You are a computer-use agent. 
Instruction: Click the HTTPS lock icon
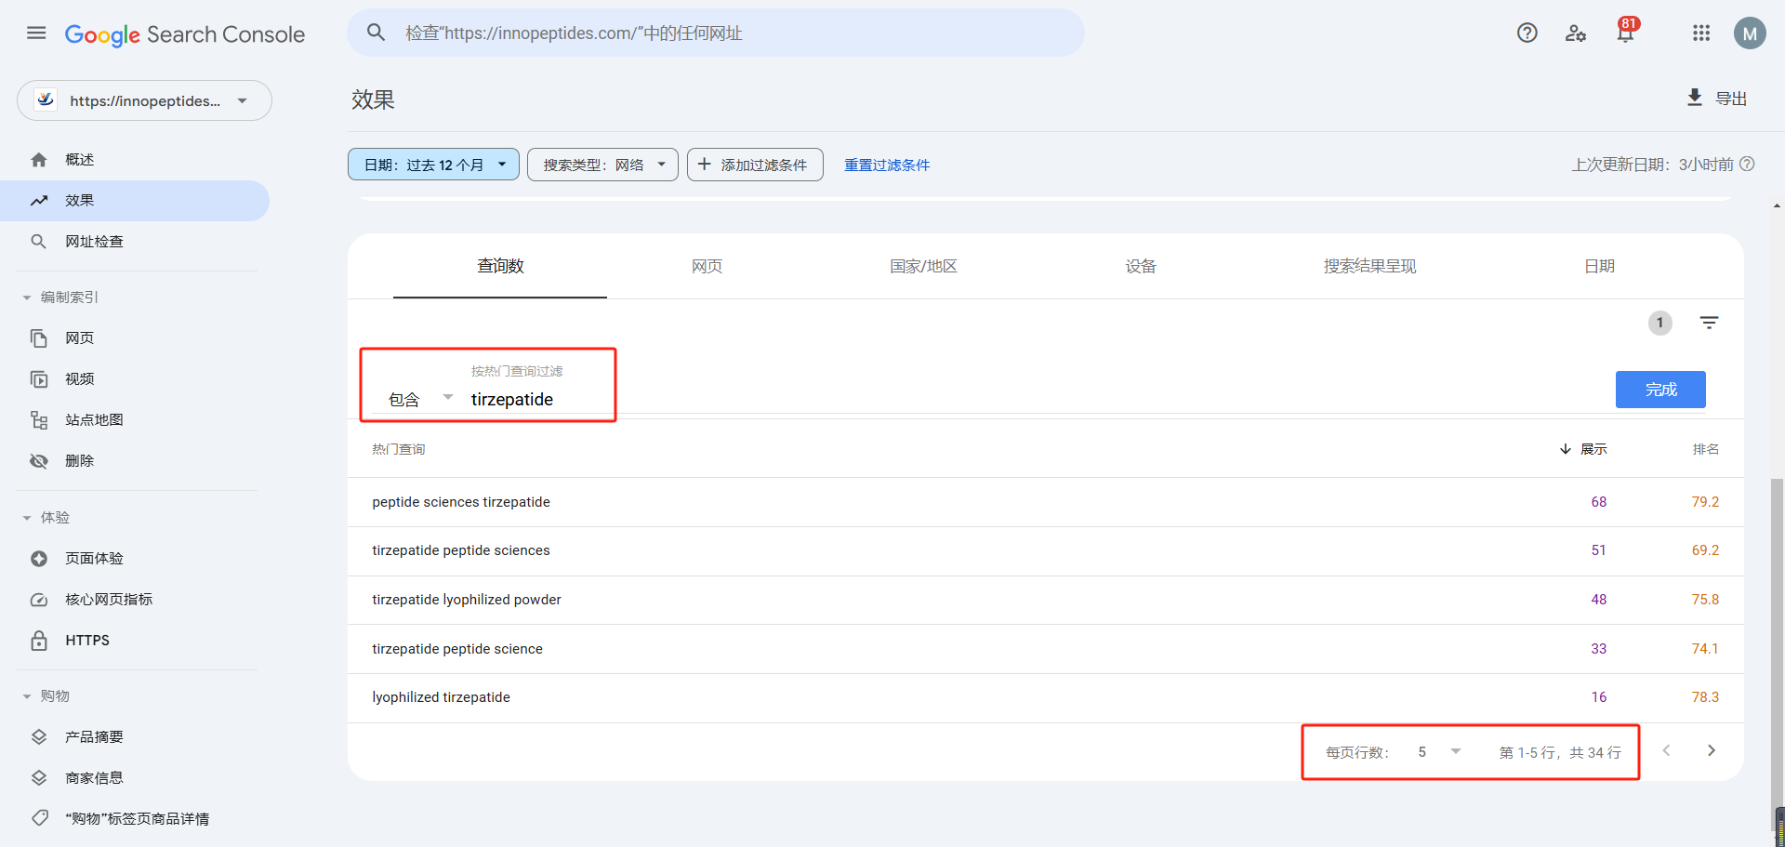click(x=39, y=641)
